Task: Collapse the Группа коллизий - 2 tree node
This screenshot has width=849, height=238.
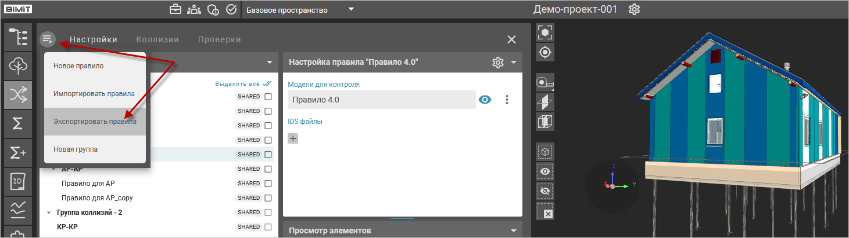Action: click(x=49, y=213)
